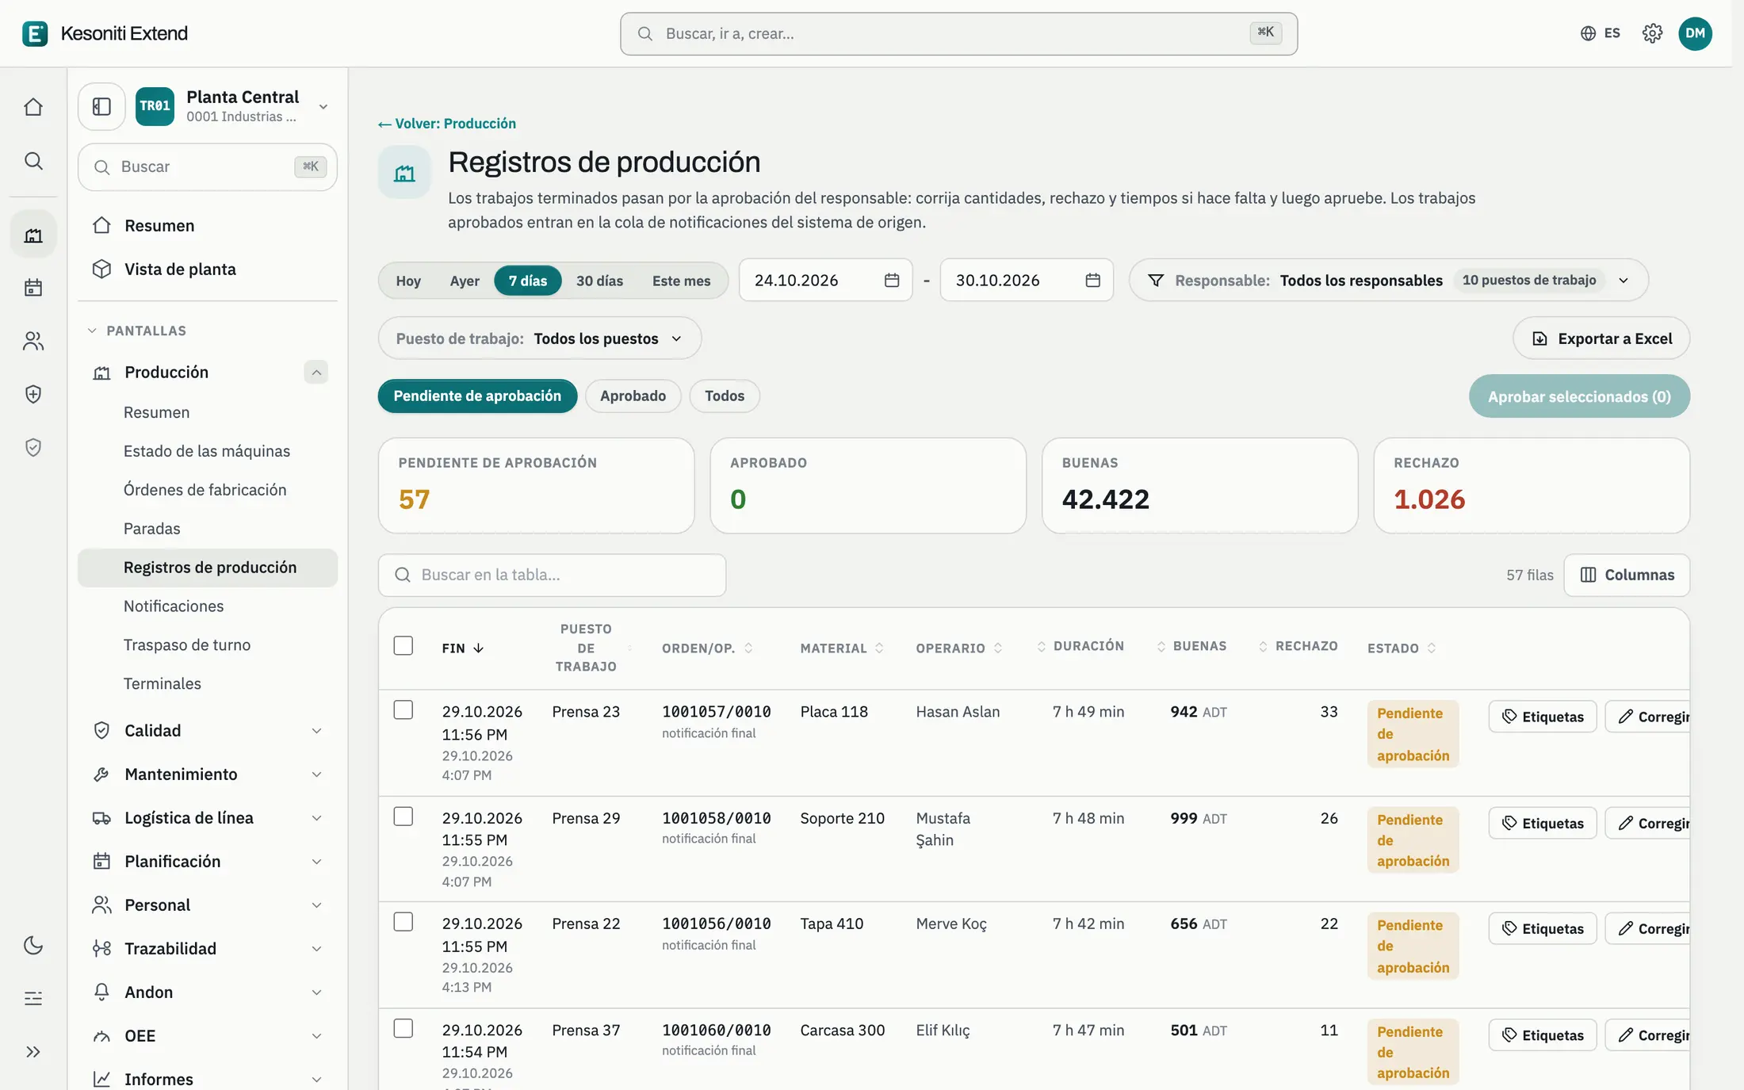Switch to the Aprobado filter tab

pos(633,396)
